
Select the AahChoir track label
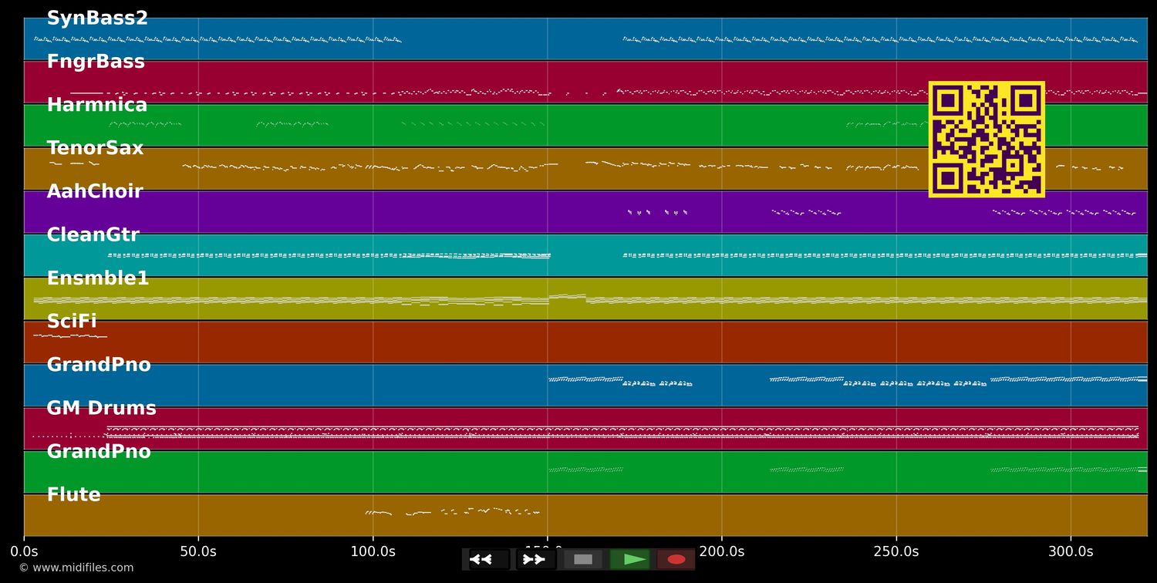coord(95,191)
